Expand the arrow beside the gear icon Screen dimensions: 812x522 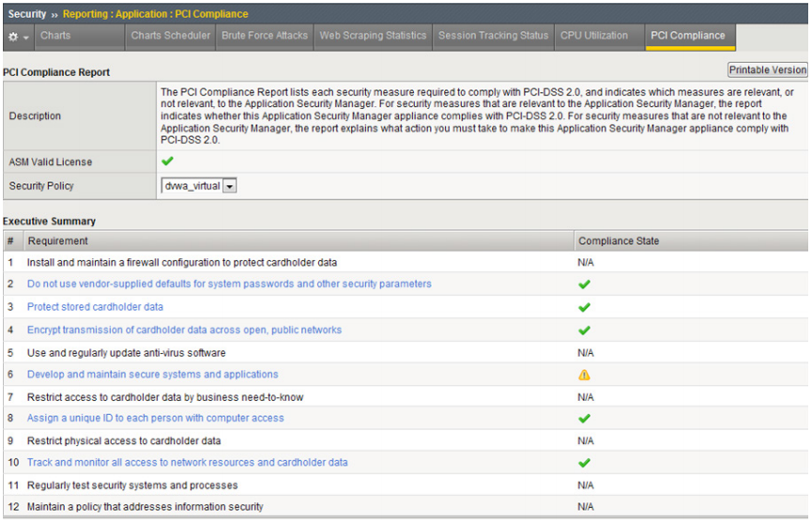pyautogui.click(x=26, y=38)
